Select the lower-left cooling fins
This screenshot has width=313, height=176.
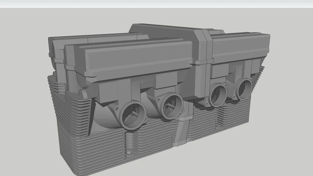coord(103,151)
